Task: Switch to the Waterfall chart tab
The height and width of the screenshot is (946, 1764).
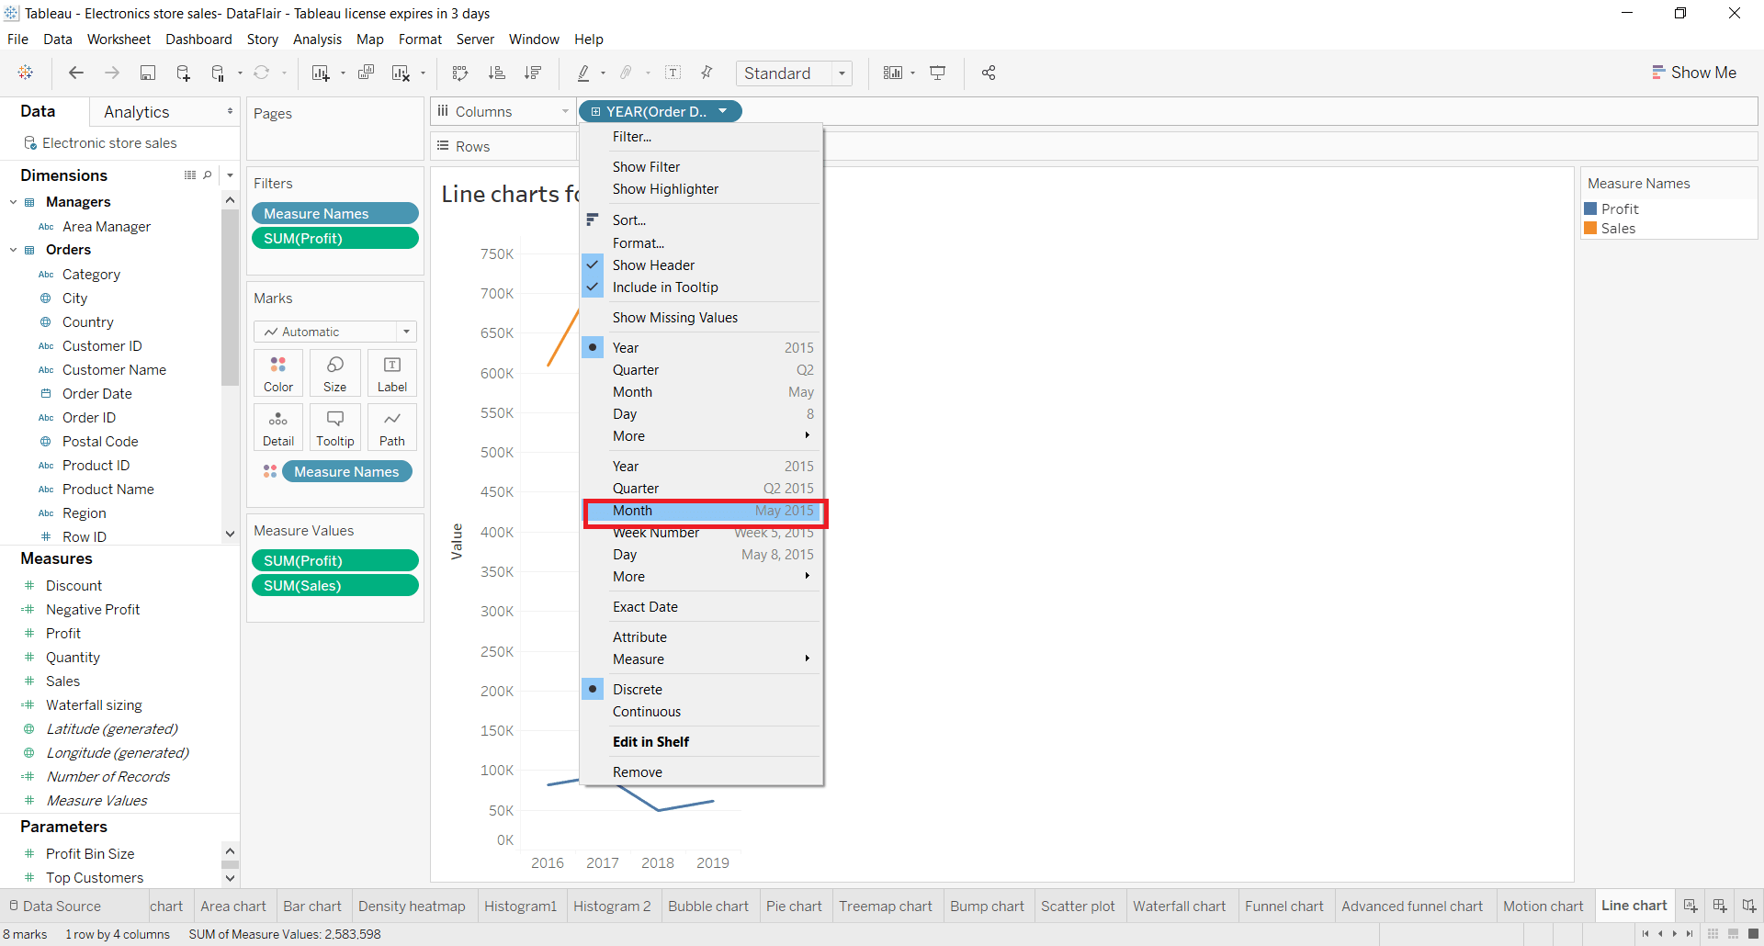Action: click(1179, 906)
